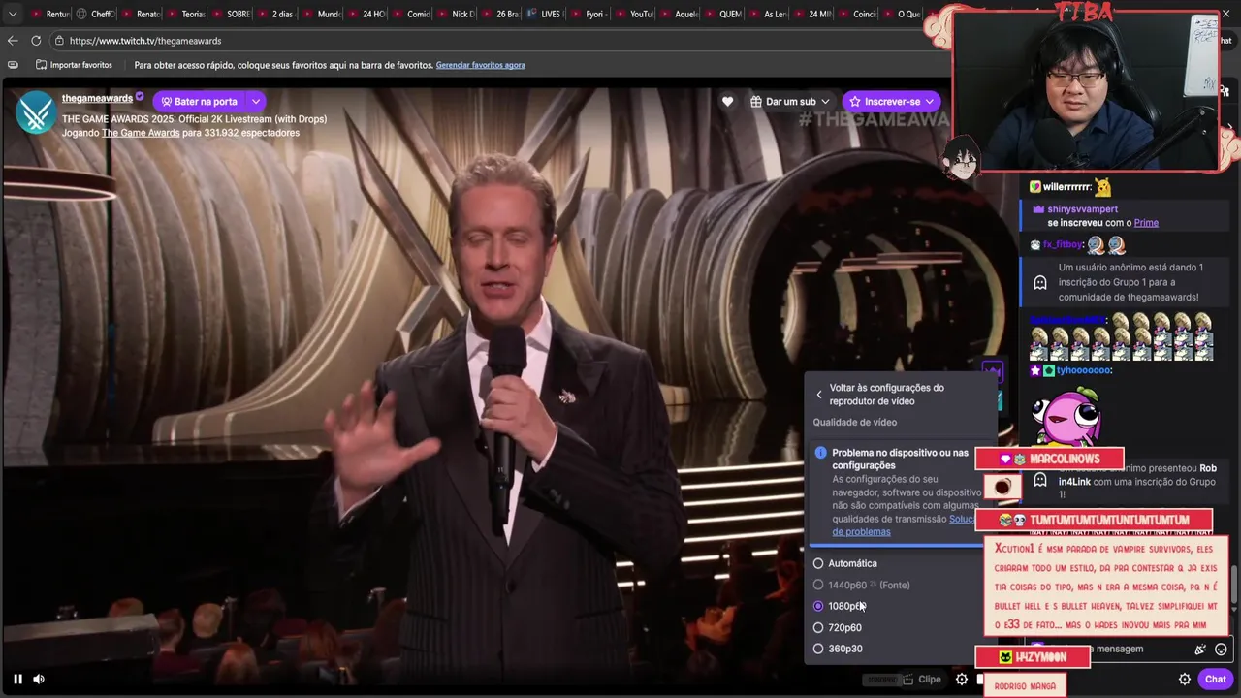Viewport: 1241px width, 698px height.
Task: Click shinysvvampert username in chat
Action: 1082,208
